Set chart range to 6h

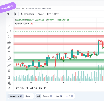tap(40, 88)
